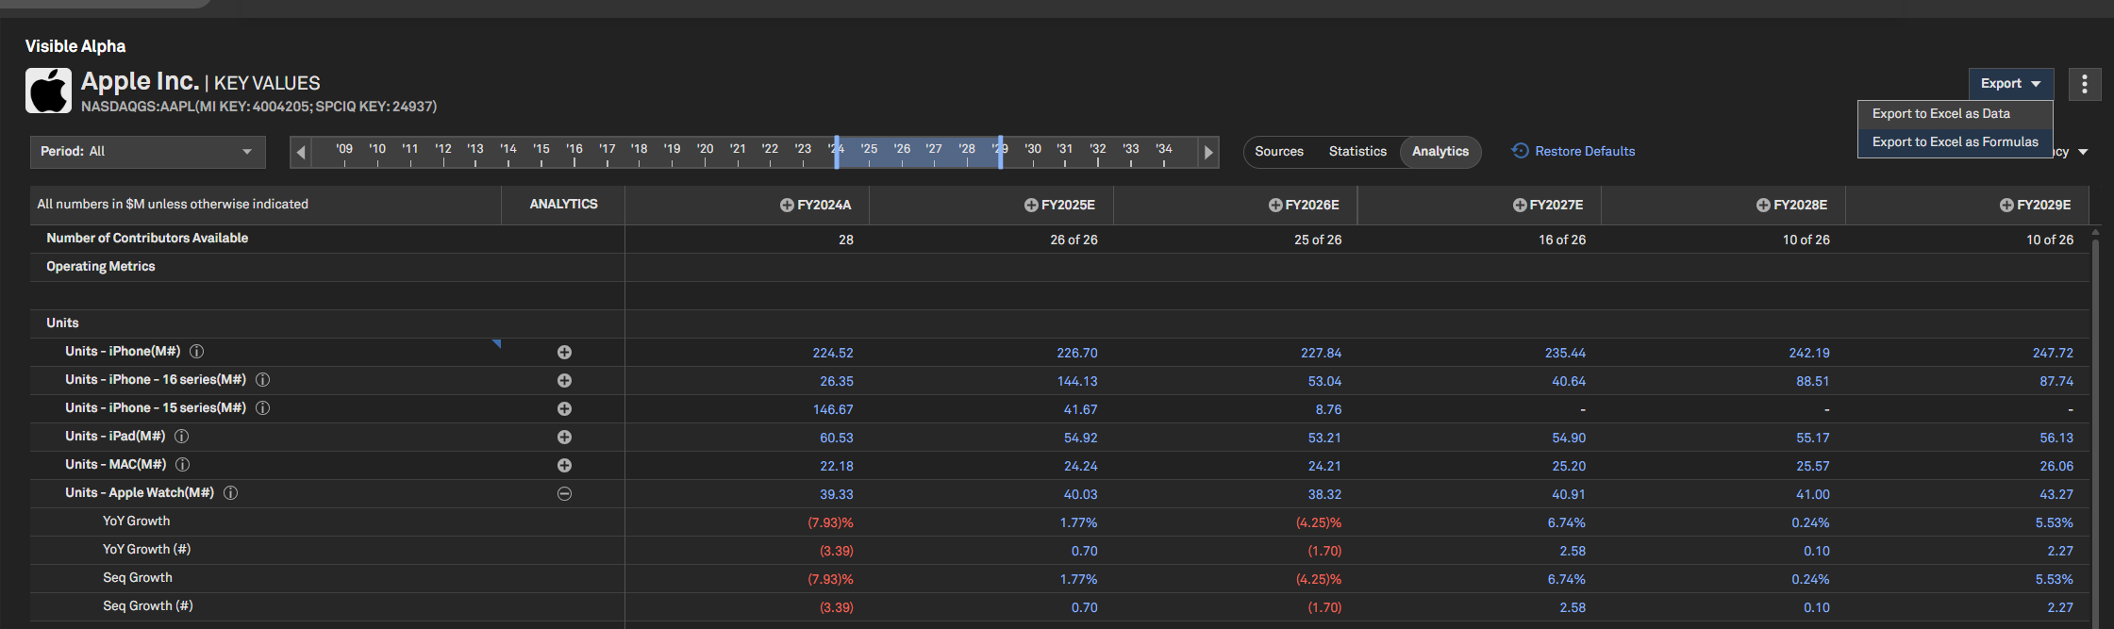The width and height of the screenshot is (2114, 629).
Task: Click the info icon beside Units - iPhone
Action: click(197, 352)
